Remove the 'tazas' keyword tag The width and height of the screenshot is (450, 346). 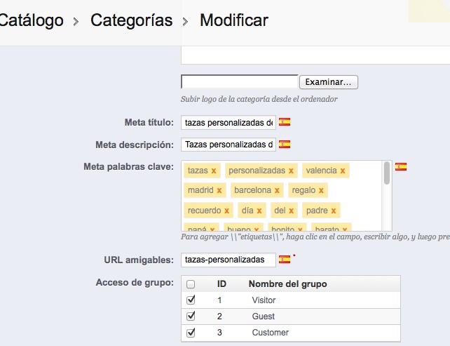[x=213, y=171]
